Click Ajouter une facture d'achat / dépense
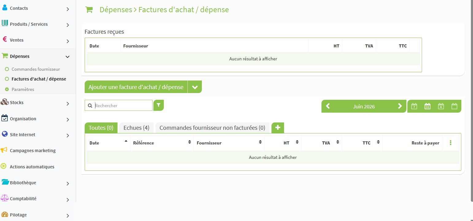The height and width of the screenshot is (221, 473). point(136,87)
